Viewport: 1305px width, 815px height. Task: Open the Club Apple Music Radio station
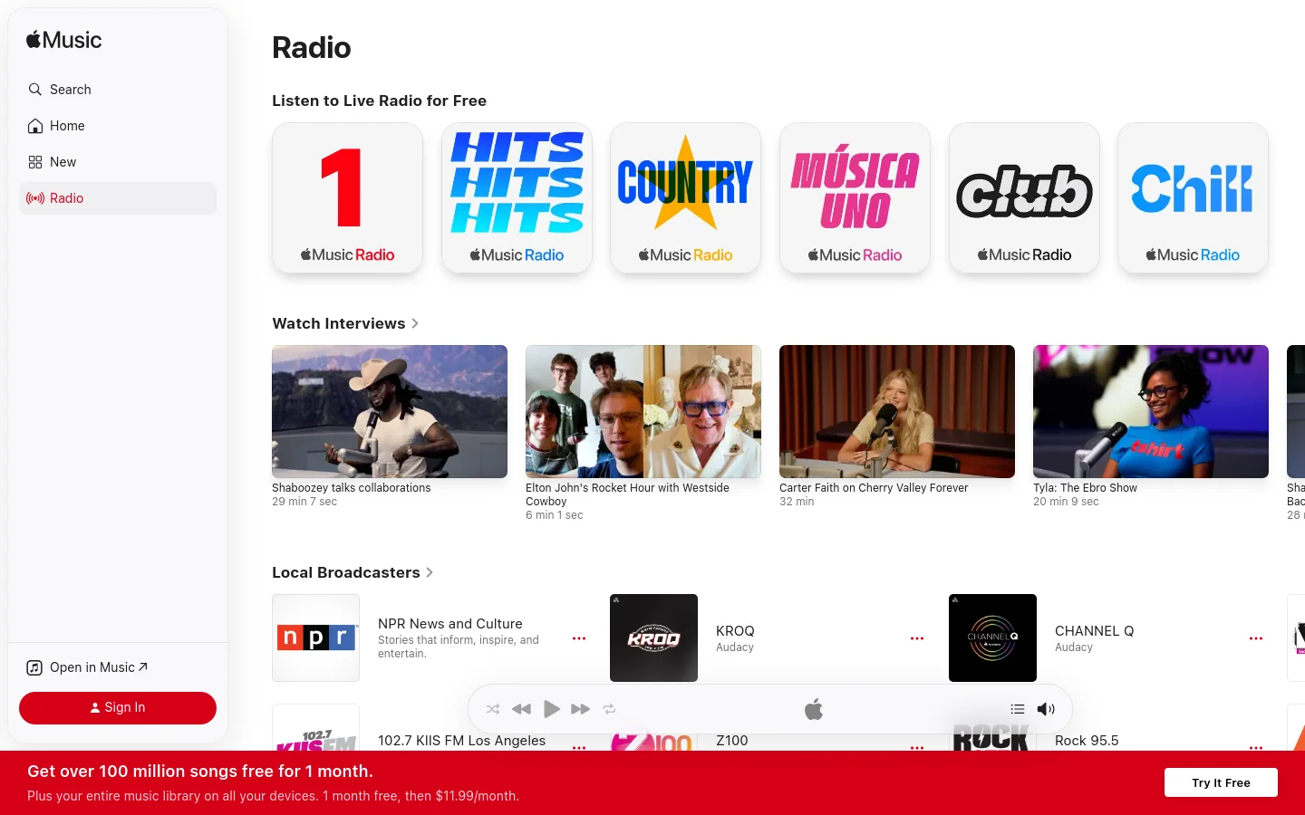(x=1024, y=197)
